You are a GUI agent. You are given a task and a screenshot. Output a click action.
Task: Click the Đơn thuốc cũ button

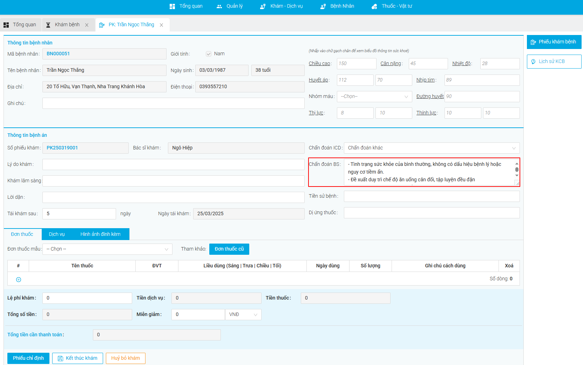pos(229,249)
